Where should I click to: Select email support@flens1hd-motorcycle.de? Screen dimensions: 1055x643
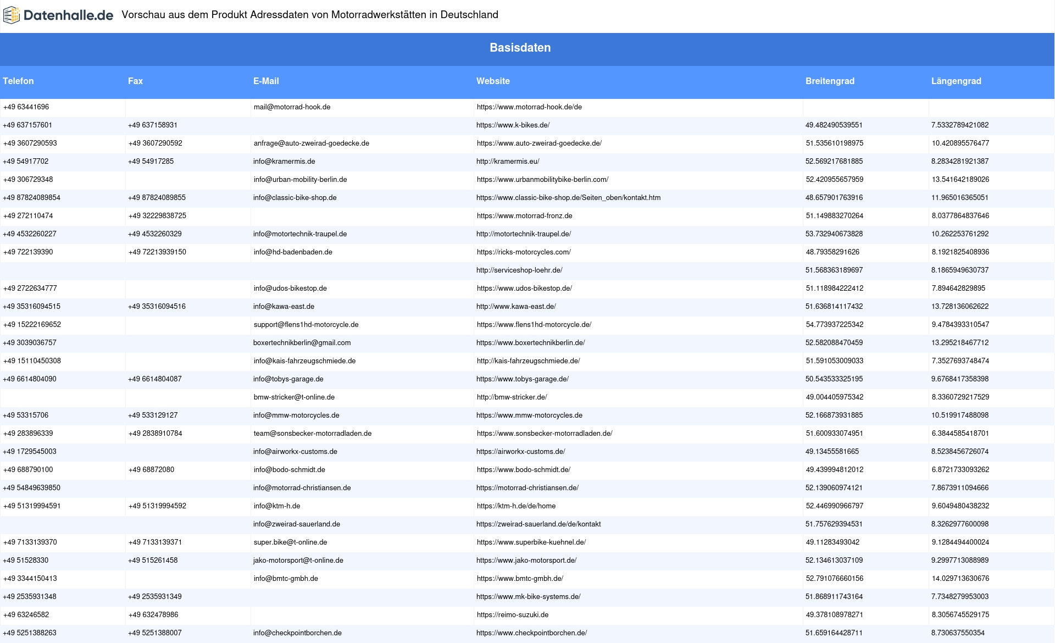306,325
